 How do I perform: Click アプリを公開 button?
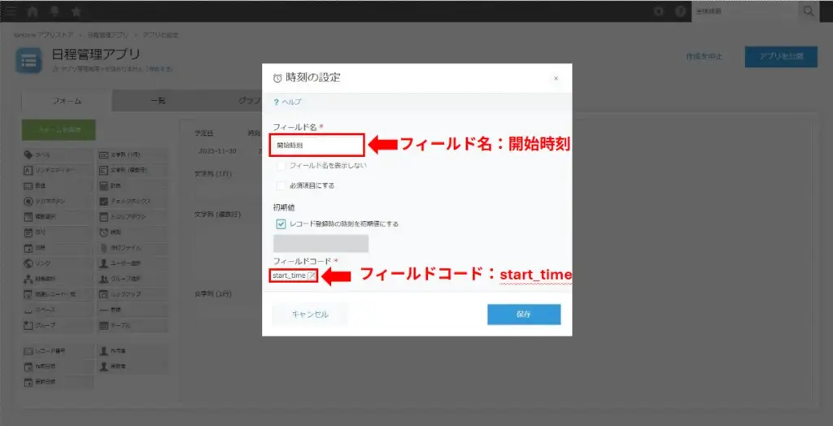pos(781,56)
